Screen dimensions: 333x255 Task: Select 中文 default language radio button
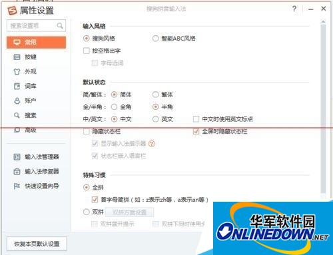click(114, 119)
